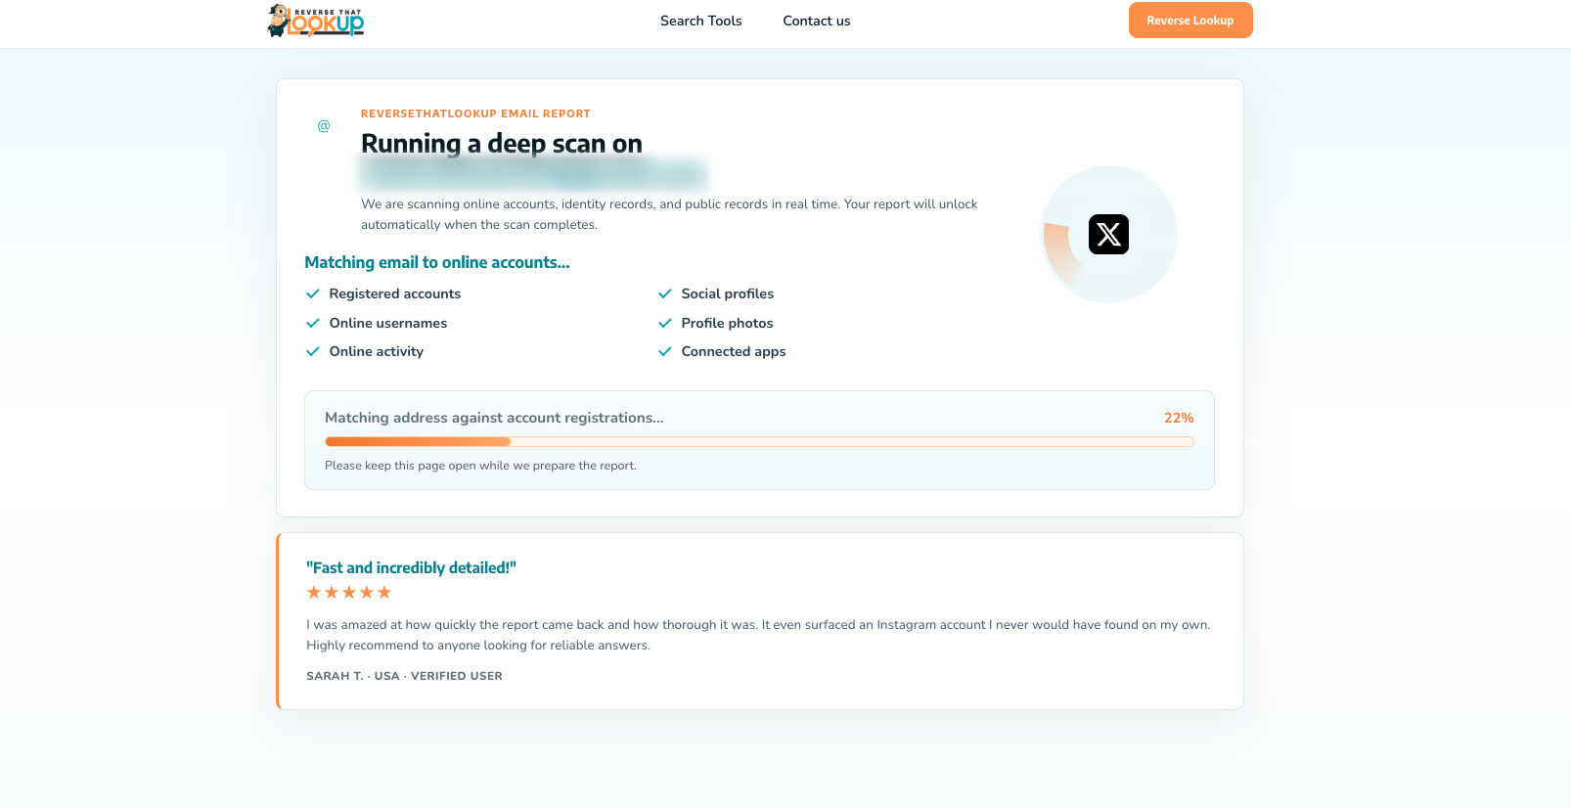Click 'Matching email to online accounts...' heading
This screenshot has width=1571, height=808.
437,262
